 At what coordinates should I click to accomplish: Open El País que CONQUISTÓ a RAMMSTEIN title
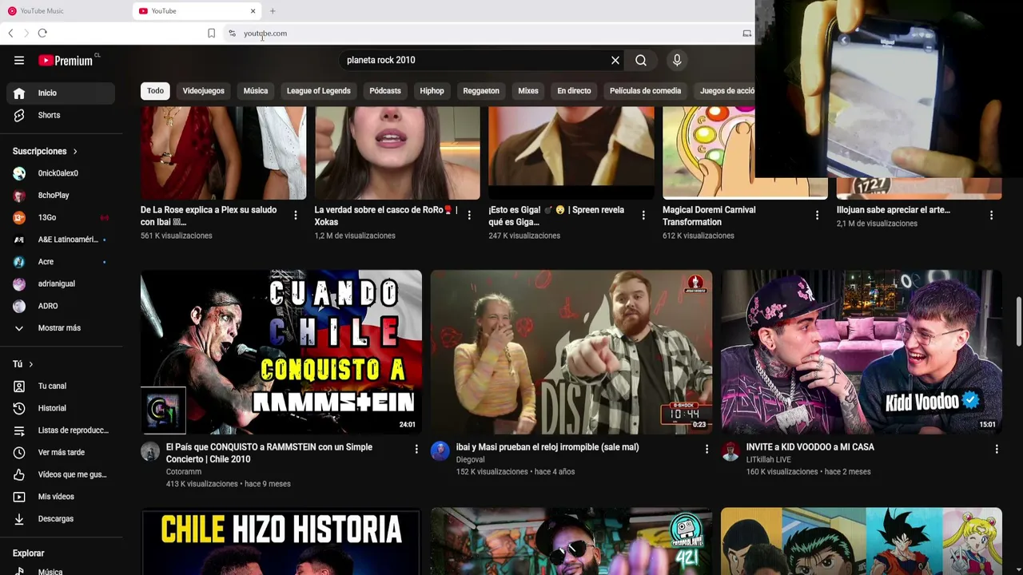pos(269,453)
